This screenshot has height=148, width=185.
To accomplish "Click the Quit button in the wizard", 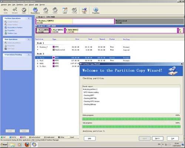I will (173, 138).
